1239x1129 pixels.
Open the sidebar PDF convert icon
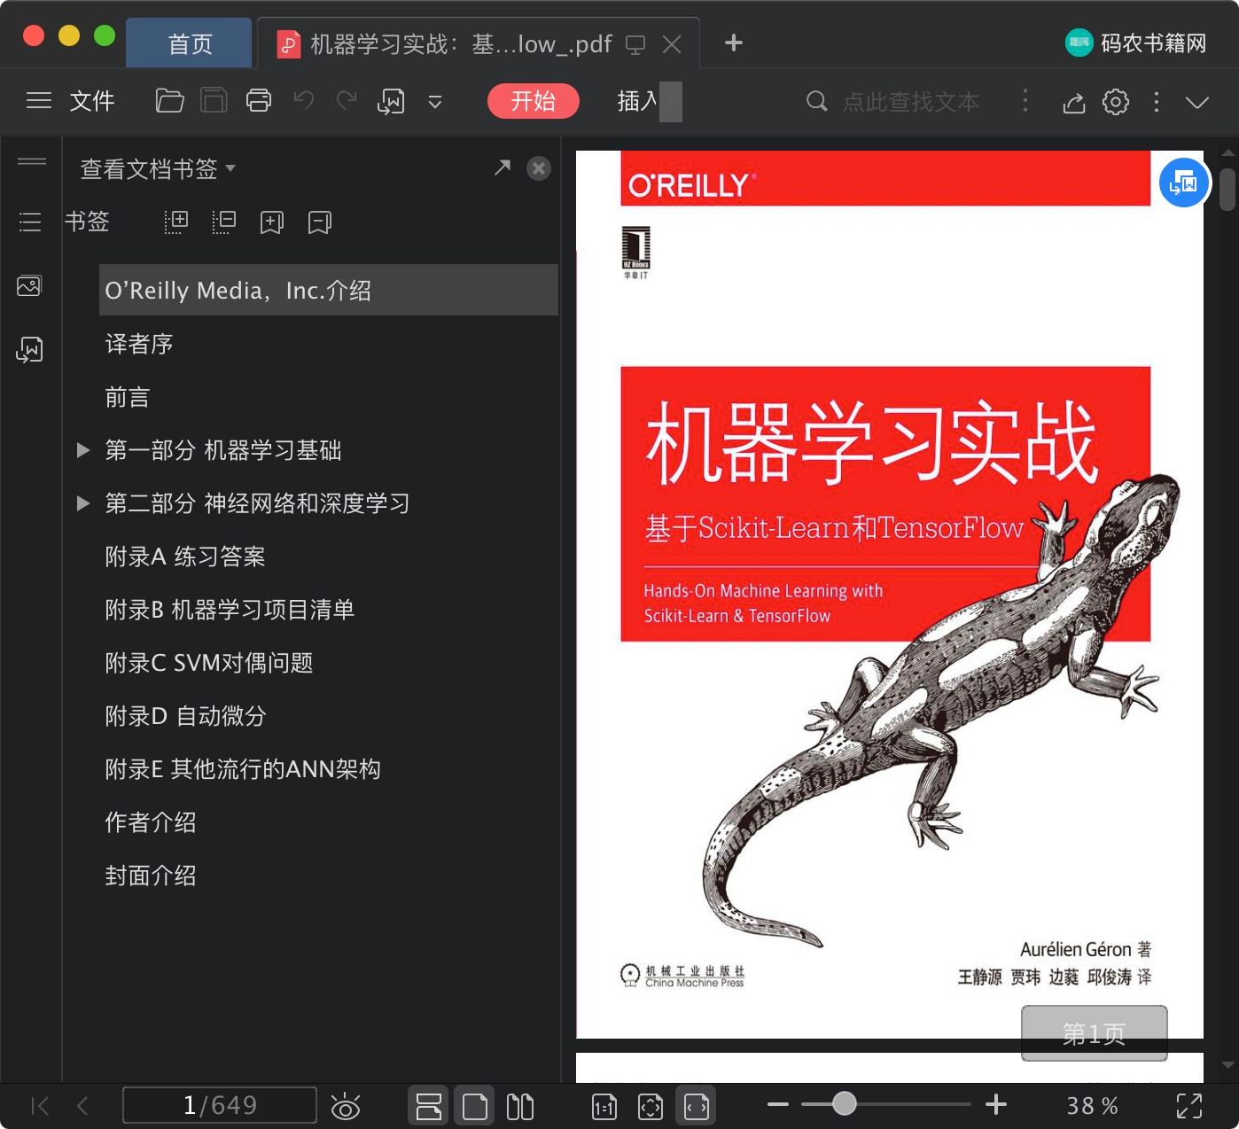click(29, 350)
